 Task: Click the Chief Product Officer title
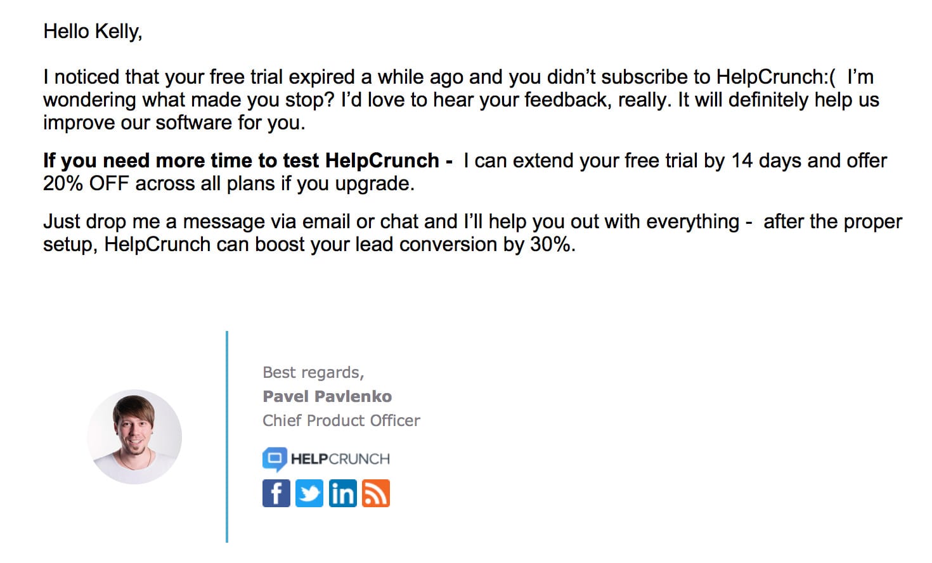point(341,420)
